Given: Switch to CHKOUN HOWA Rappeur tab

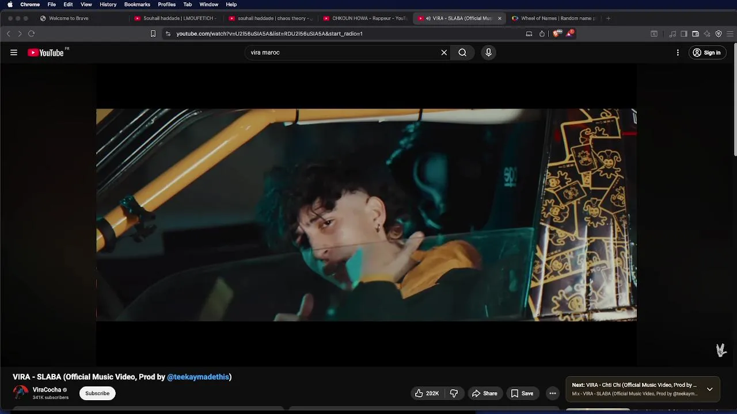Looking at the screenshot, I should click(x=365, y=18).
